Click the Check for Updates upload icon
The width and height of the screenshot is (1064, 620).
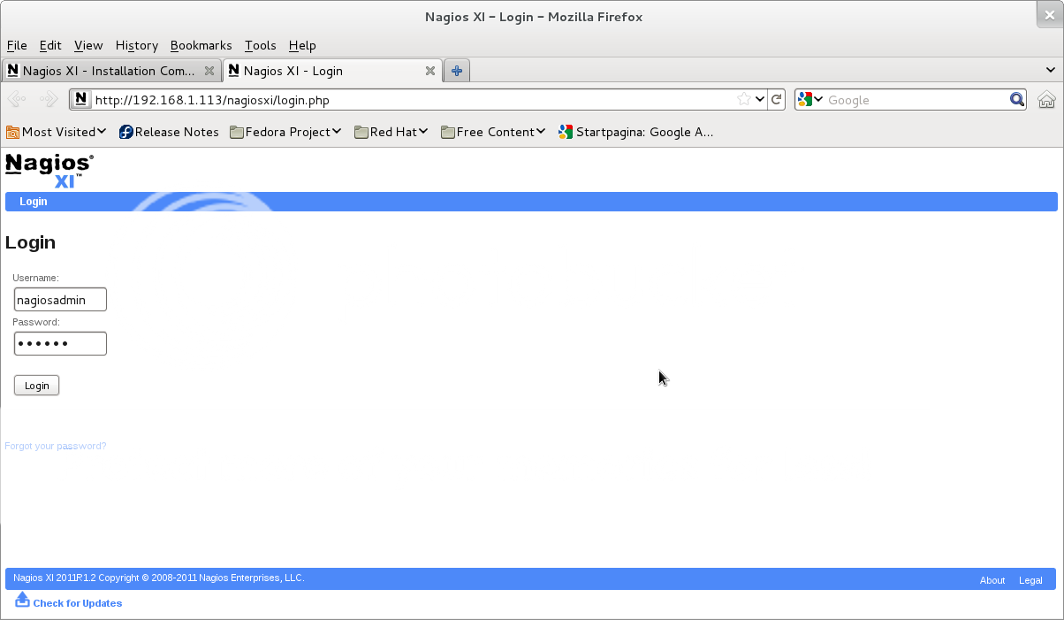click(22, 601)
